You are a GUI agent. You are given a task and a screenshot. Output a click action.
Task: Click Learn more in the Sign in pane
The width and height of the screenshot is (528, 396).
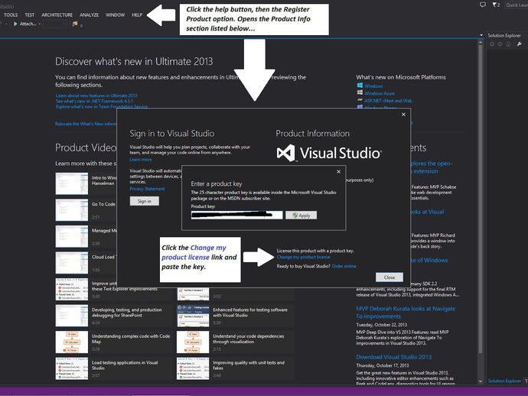141,160
